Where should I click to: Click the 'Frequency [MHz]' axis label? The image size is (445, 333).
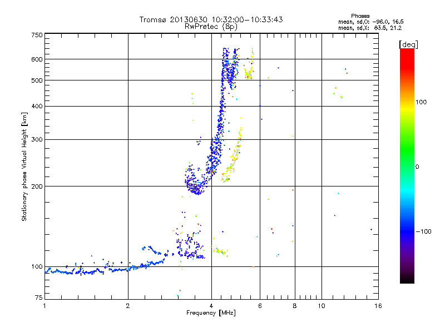point(211,313)
